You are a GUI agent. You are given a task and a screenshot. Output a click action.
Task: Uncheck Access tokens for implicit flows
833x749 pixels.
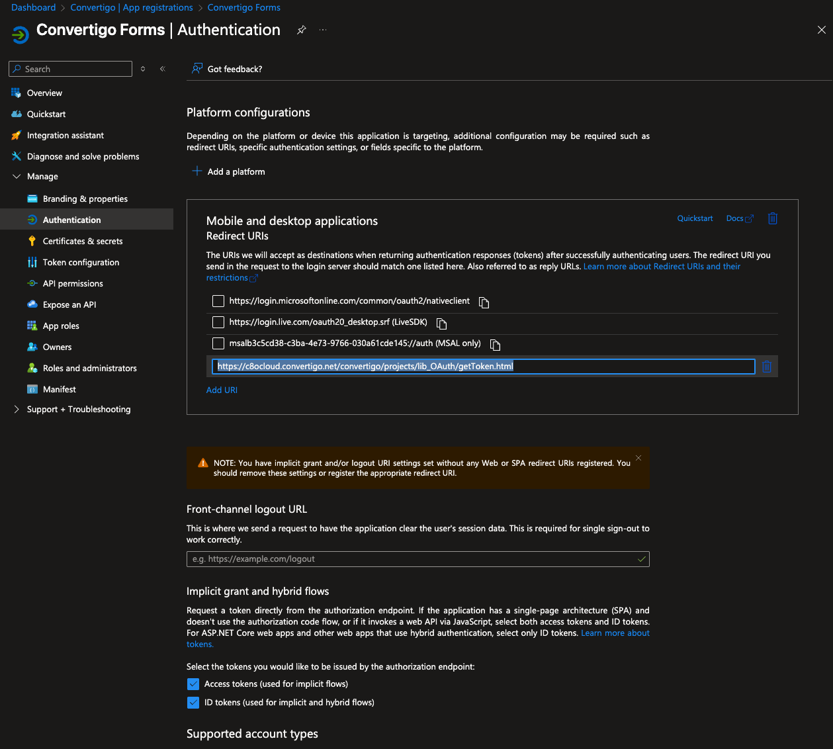pyautogui.click(x=193, y=684)
